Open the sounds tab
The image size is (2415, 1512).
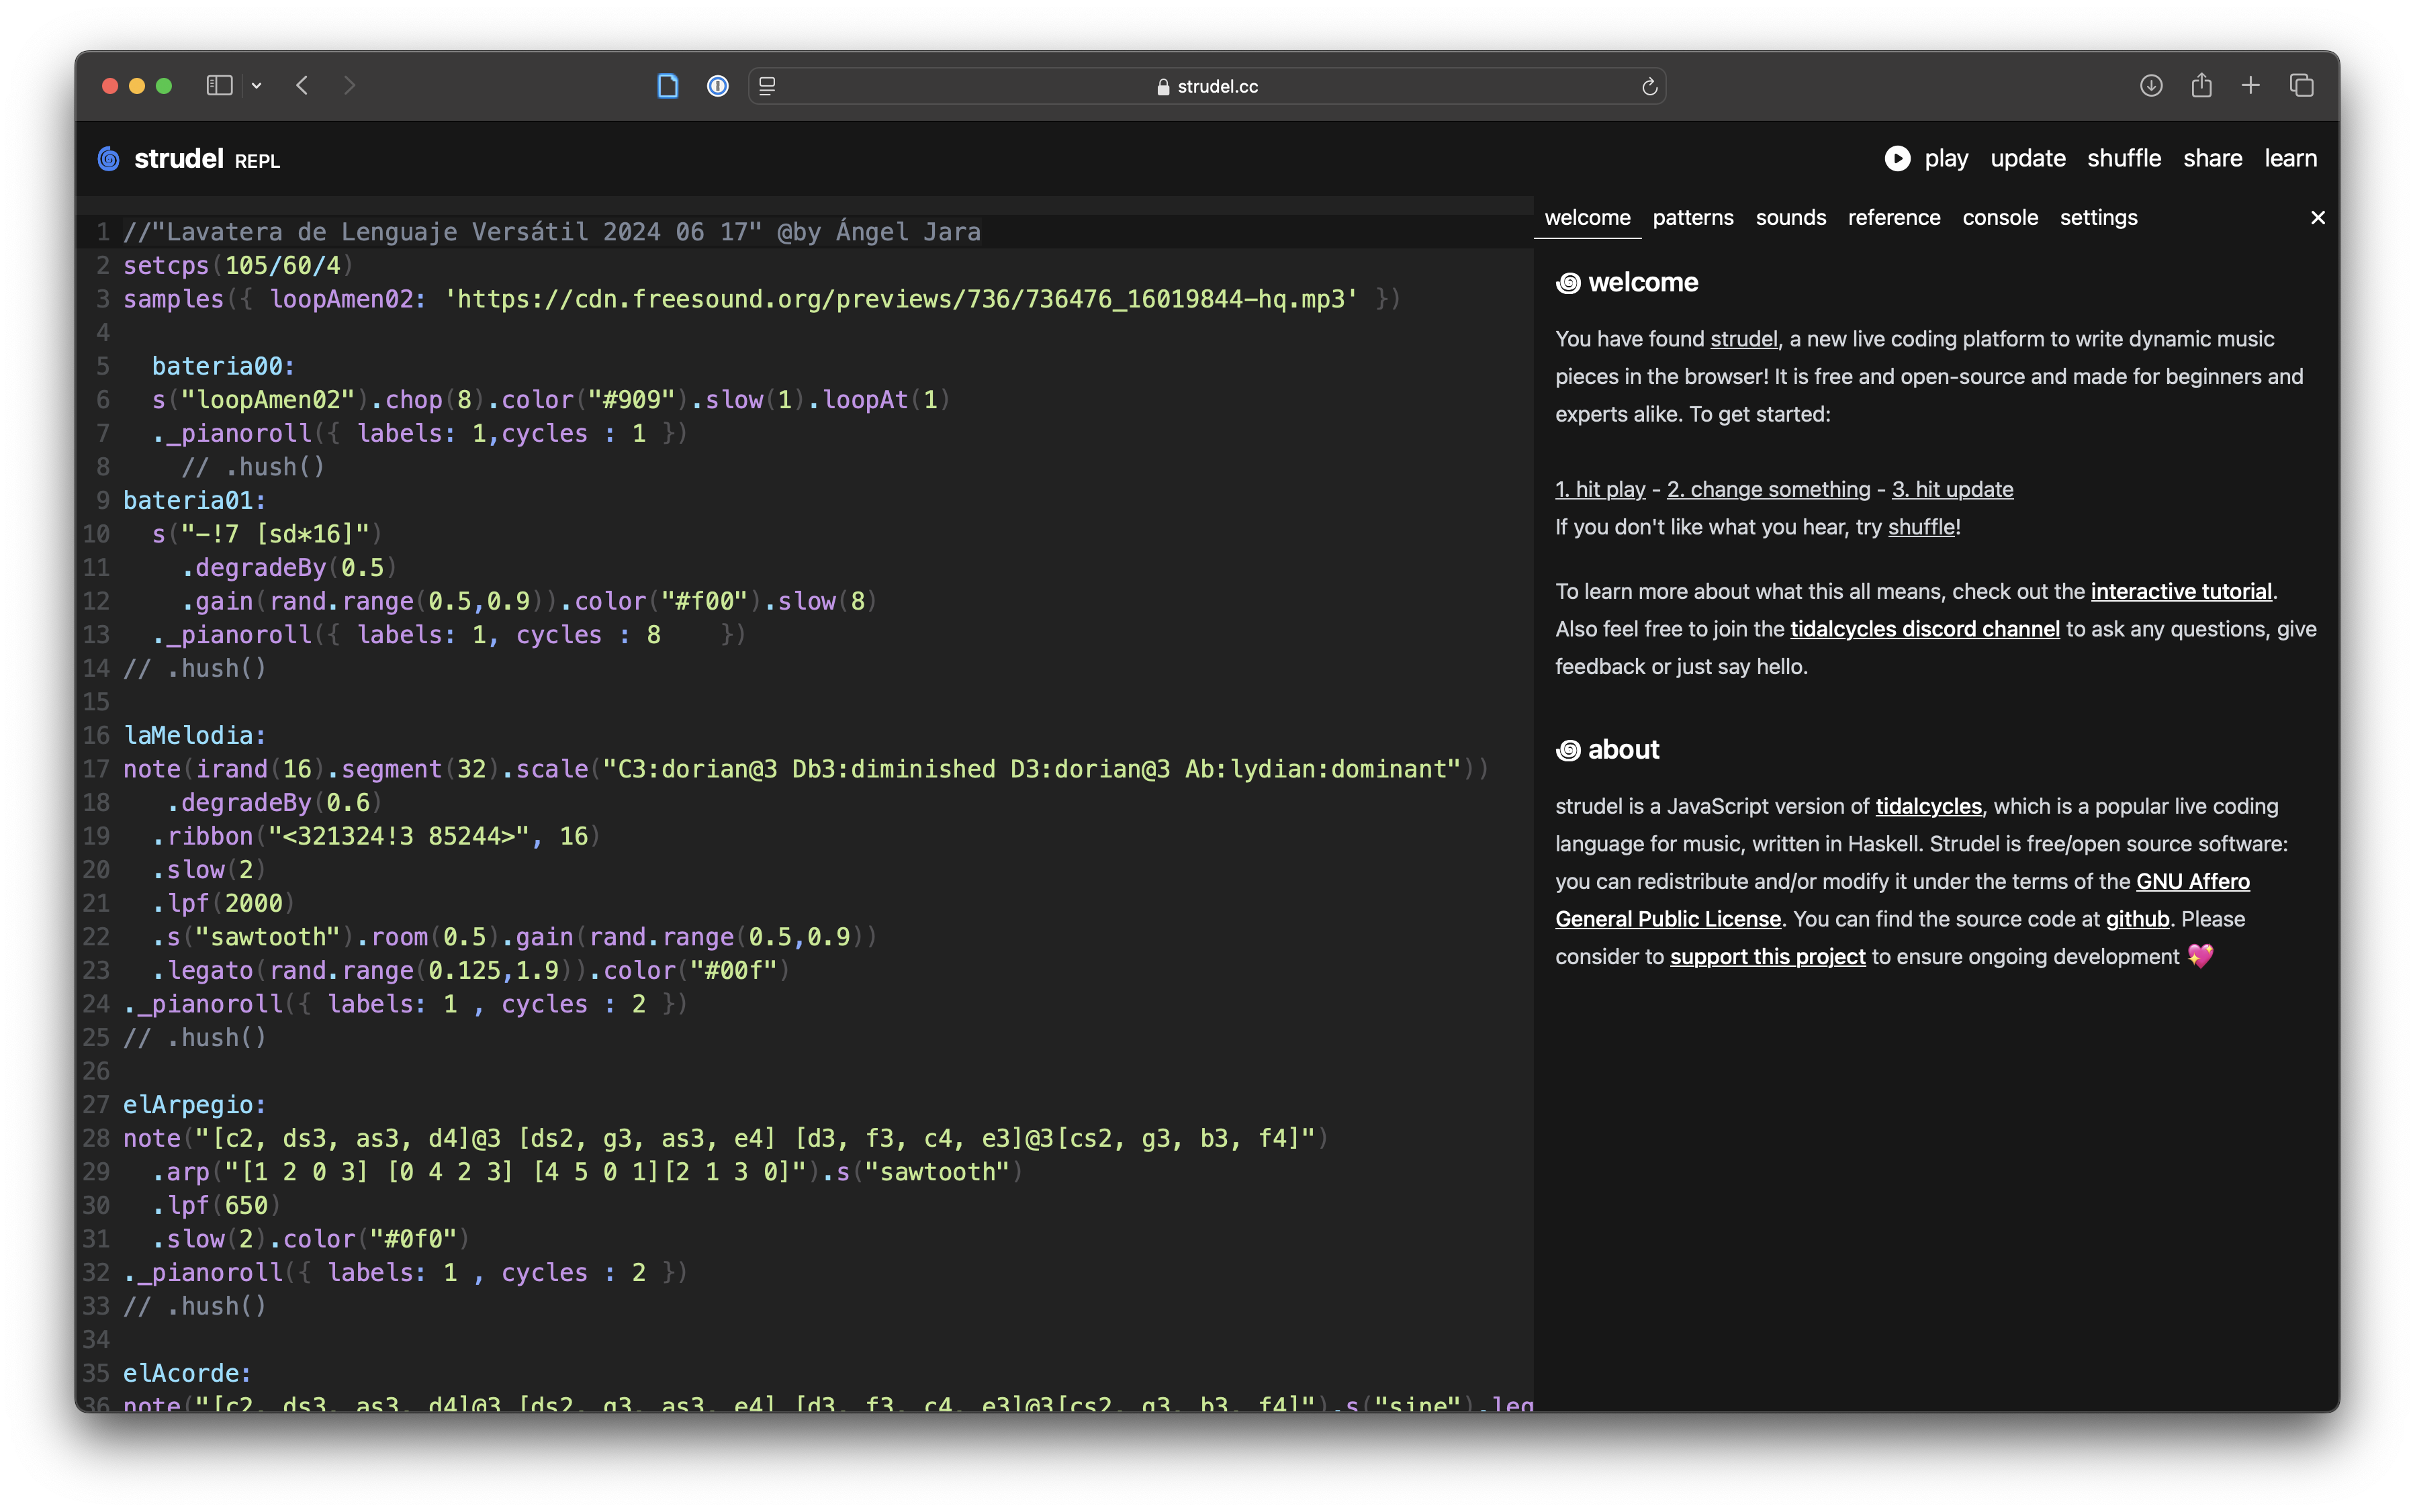1790,217
